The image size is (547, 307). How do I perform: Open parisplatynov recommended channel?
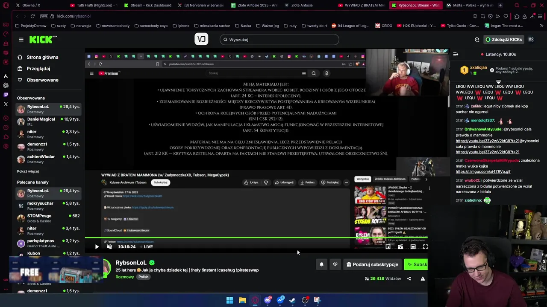(48, 243)
